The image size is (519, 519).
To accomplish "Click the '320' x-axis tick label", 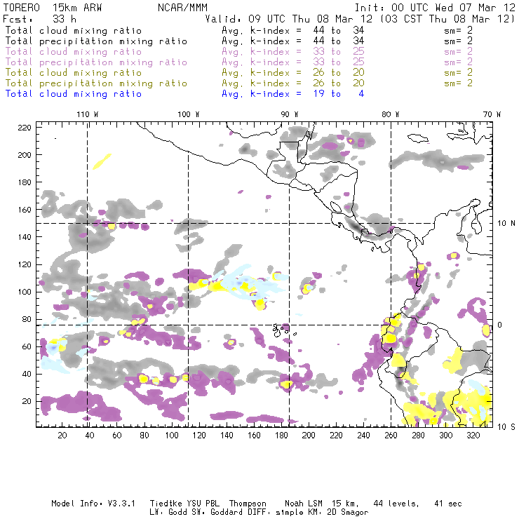I will pos(473,436).
